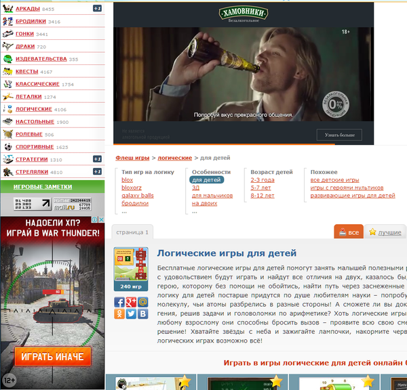Viewport: 407px width, 390px height.
Task: Select the bloxorz game type
Action: click(132, 188)
